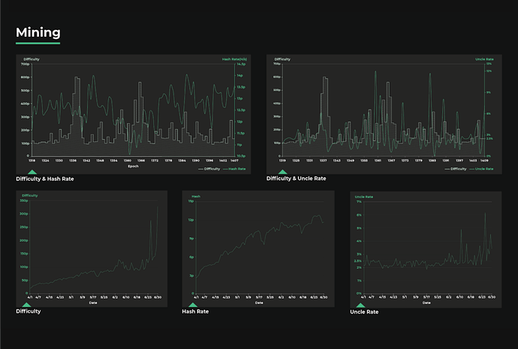The image size is (518, 349).
Task: Click the Difficulty caption under the bottom left chart
Action: tap(29, 311)
